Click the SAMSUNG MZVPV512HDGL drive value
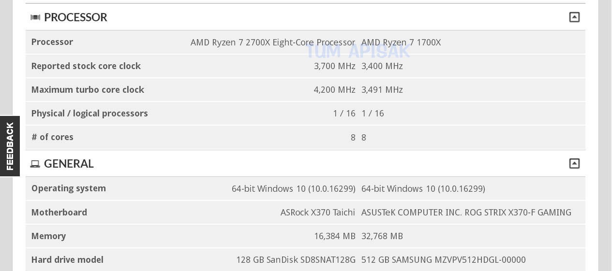 coord(444,260)
